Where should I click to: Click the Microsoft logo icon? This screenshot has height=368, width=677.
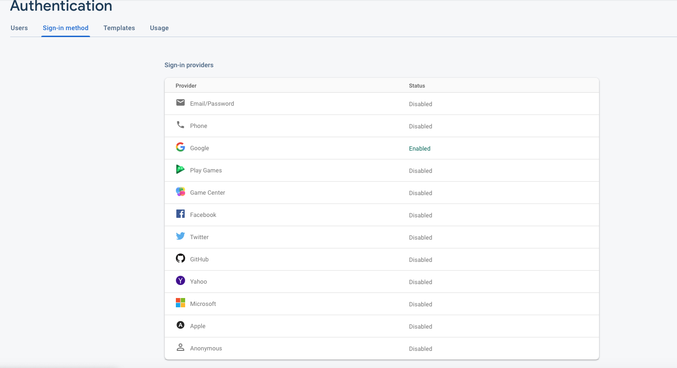pos(181,303)
